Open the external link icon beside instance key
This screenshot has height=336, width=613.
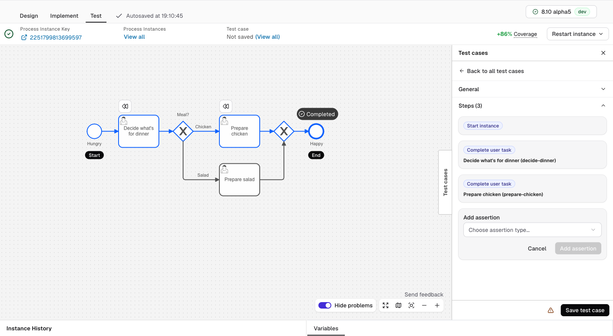(x=24, y=38)
